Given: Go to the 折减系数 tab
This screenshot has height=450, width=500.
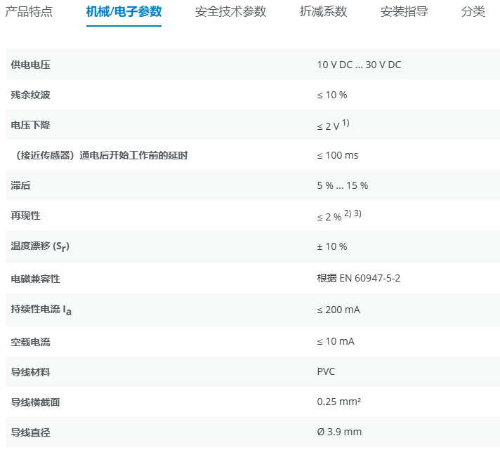Looking at the screenshot, I should coord(323,12).
